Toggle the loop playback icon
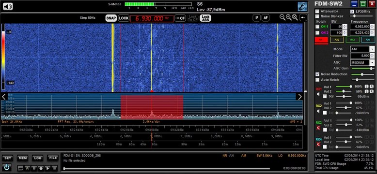Viewport: 377px width, 174px height. [x=21, y=168]
